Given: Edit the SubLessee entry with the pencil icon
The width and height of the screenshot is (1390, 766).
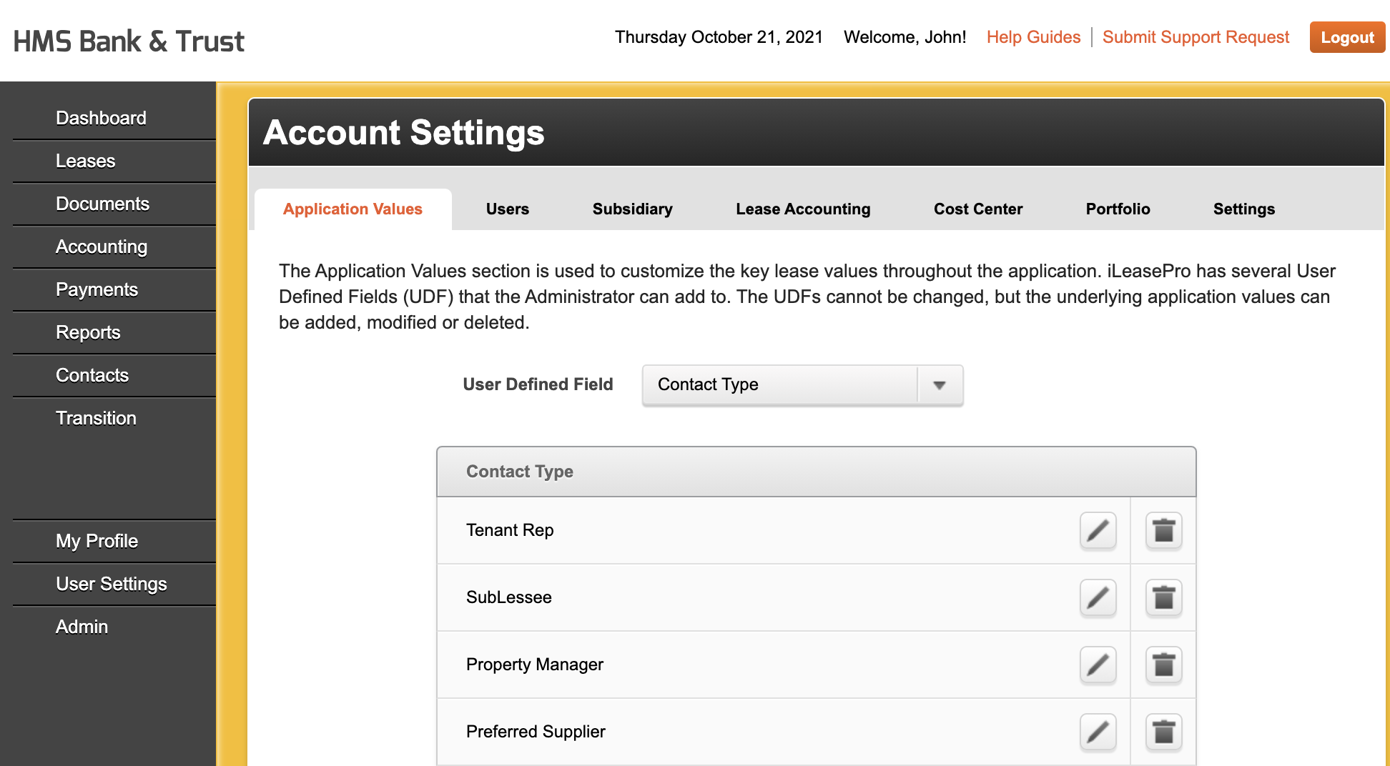Looking at the screenshot, I should click(x=1098, y=597).
